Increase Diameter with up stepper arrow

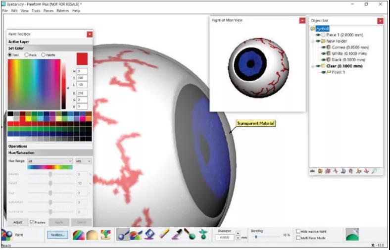238,233
